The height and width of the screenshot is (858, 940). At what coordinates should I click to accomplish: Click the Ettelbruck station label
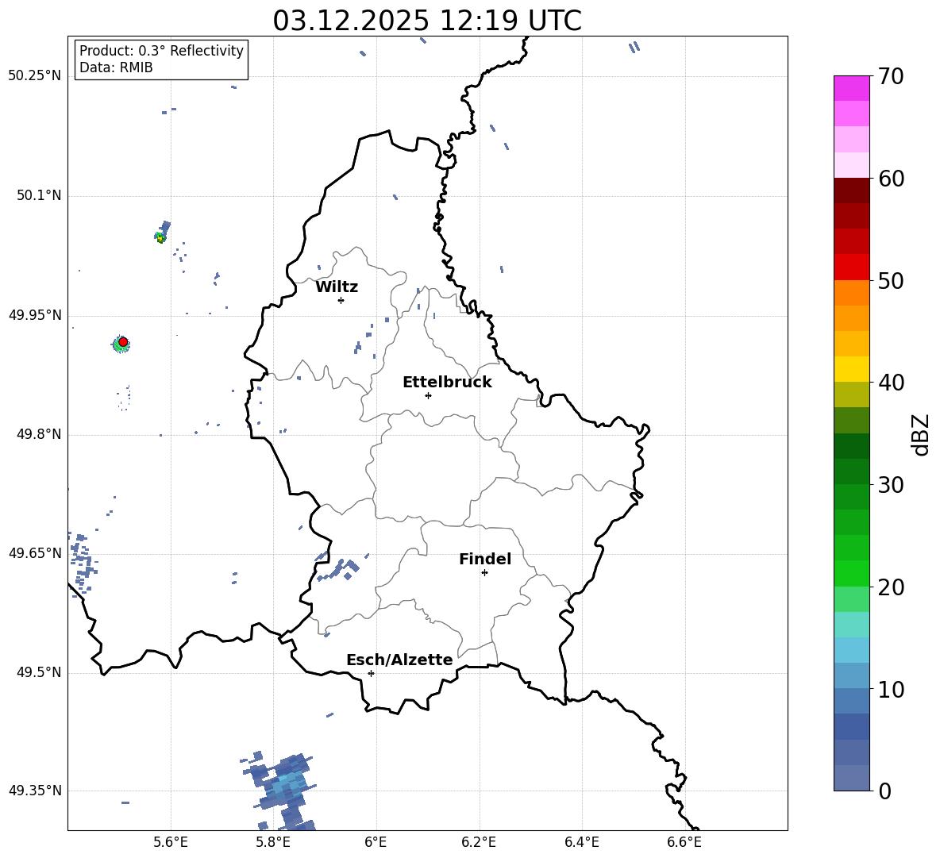coord(447,383)
